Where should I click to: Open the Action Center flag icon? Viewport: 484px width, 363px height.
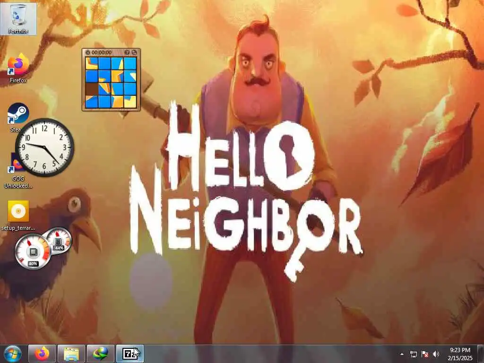coord(425,354)
